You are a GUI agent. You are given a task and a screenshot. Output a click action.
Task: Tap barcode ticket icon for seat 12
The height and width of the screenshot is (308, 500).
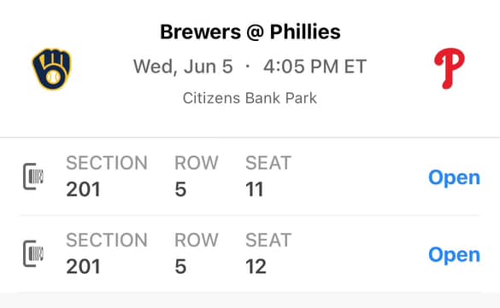click(x=33, y=253)
